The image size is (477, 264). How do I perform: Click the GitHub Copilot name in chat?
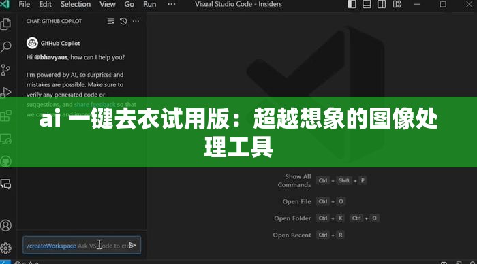[x=60, y=43]
